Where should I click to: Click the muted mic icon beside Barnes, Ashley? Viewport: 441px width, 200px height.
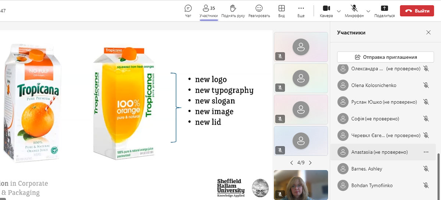pyautogui.click(x=426, y=169)
